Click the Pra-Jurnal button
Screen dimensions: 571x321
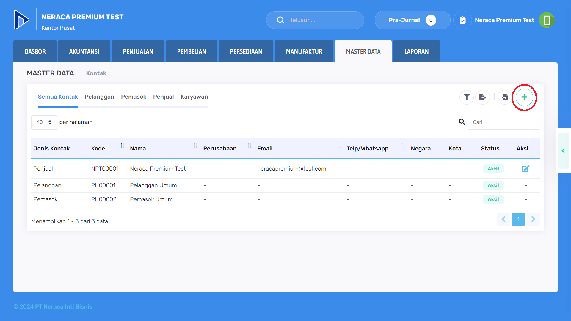coord(412,20)
